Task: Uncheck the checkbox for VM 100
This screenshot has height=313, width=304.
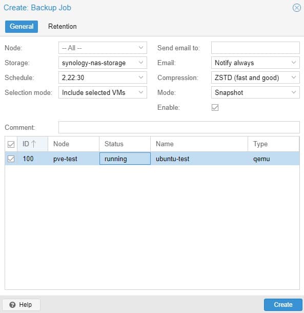Action: coord(11,159)
